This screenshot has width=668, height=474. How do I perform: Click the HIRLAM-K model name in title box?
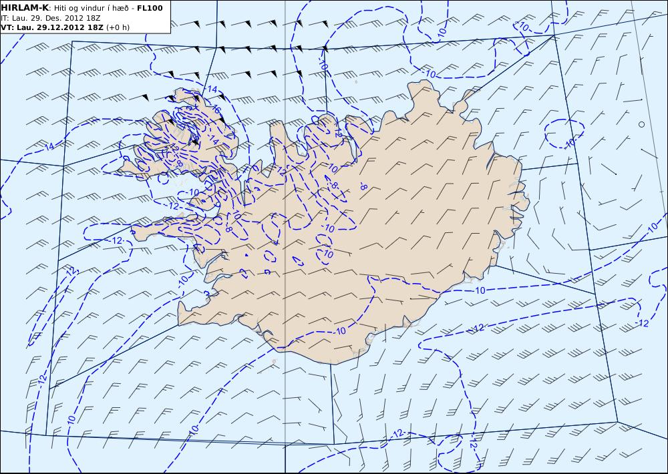pos(25,8)
